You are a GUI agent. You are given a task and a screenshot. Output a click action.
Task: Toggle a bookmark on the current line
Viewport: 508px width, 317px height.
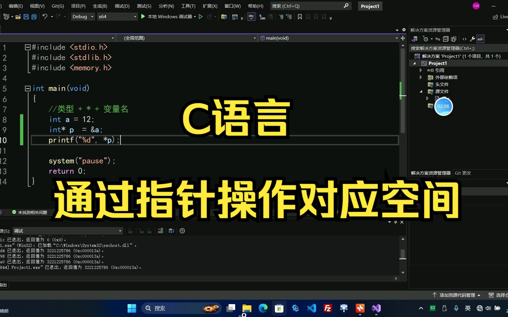point(300,17)
